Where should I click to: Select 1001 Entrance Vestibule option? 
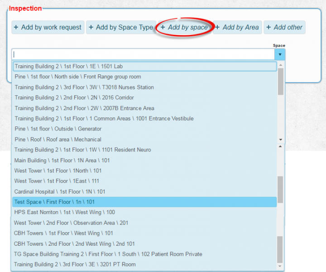coord(144,118)
